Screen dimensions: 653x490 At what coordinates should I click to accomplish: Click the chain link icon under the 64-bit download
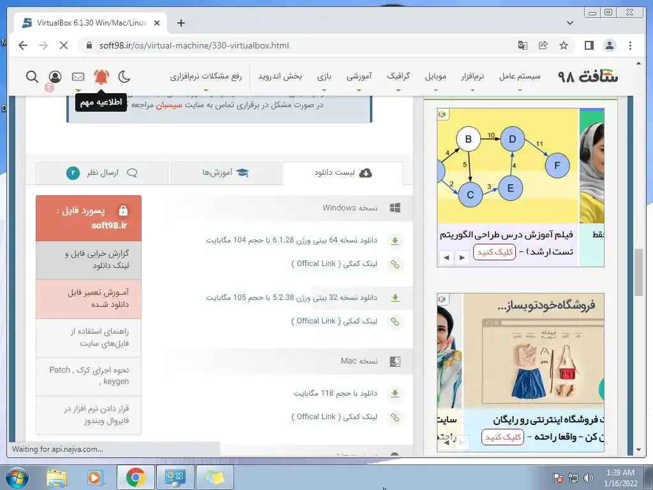(x=395, y=264)
